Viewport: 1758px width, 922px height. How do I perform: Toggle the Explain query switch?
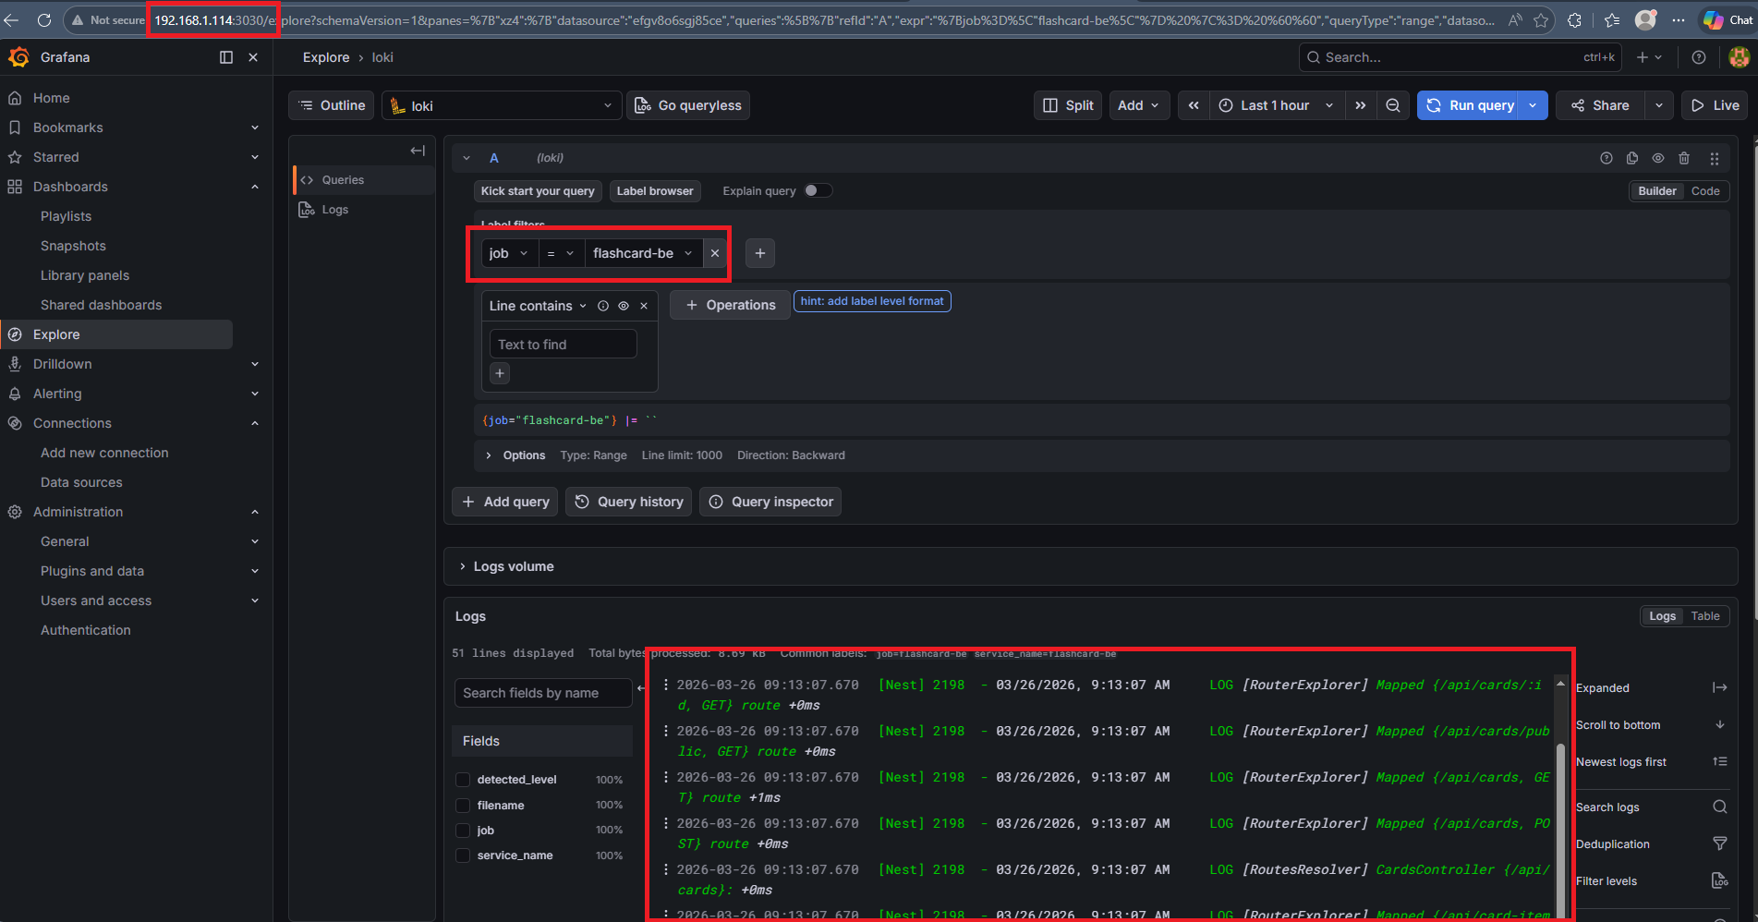[x=817, y=190]
